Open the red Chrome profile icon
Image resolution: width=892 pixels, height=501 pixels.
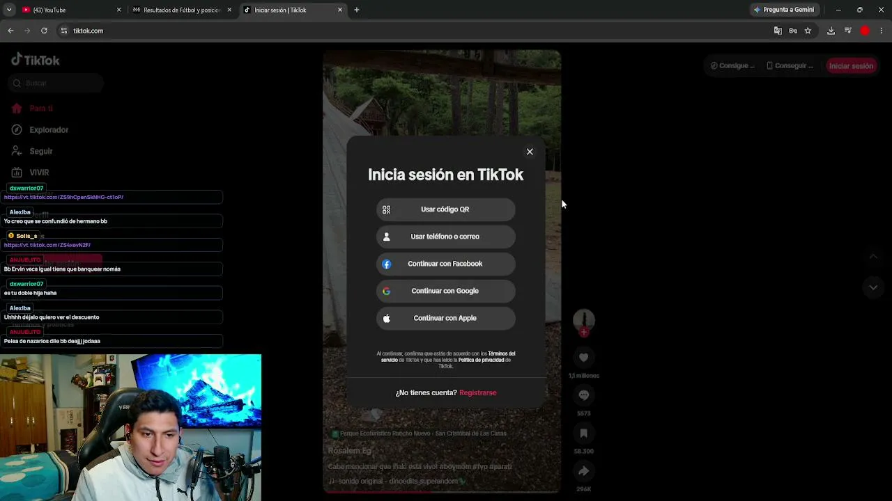(865, 31)
